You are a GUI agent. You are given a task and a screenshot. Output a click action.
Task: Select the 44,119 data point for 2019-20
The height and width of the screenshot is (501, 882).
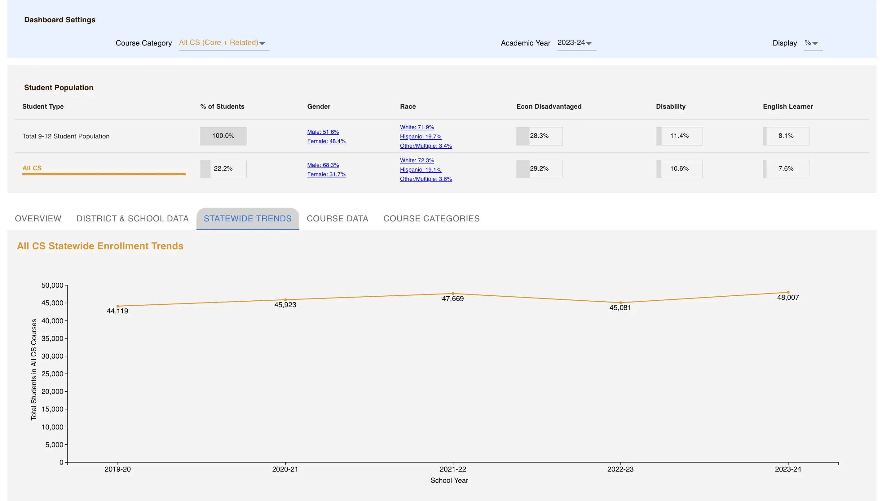pos(117,306)
